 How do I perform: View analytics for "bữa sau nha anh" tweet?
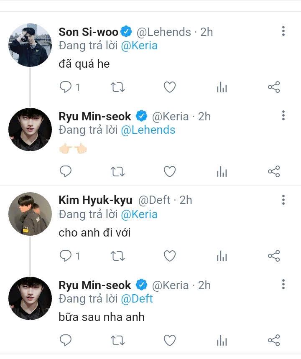[x=222, y=340]
